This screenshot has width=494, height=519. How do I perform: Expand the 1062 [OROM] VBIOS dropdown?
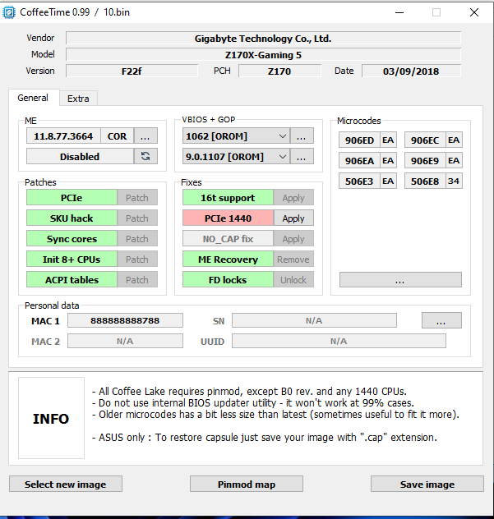(236, 136)
